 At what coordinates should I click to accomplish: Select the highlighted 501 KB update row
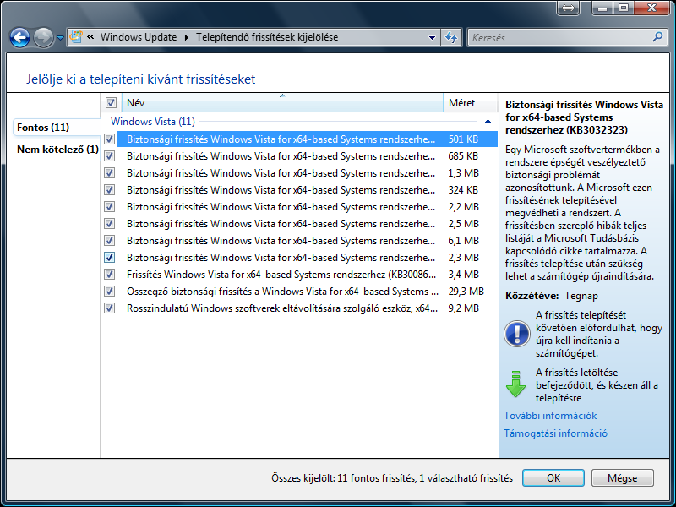(308, 139)
